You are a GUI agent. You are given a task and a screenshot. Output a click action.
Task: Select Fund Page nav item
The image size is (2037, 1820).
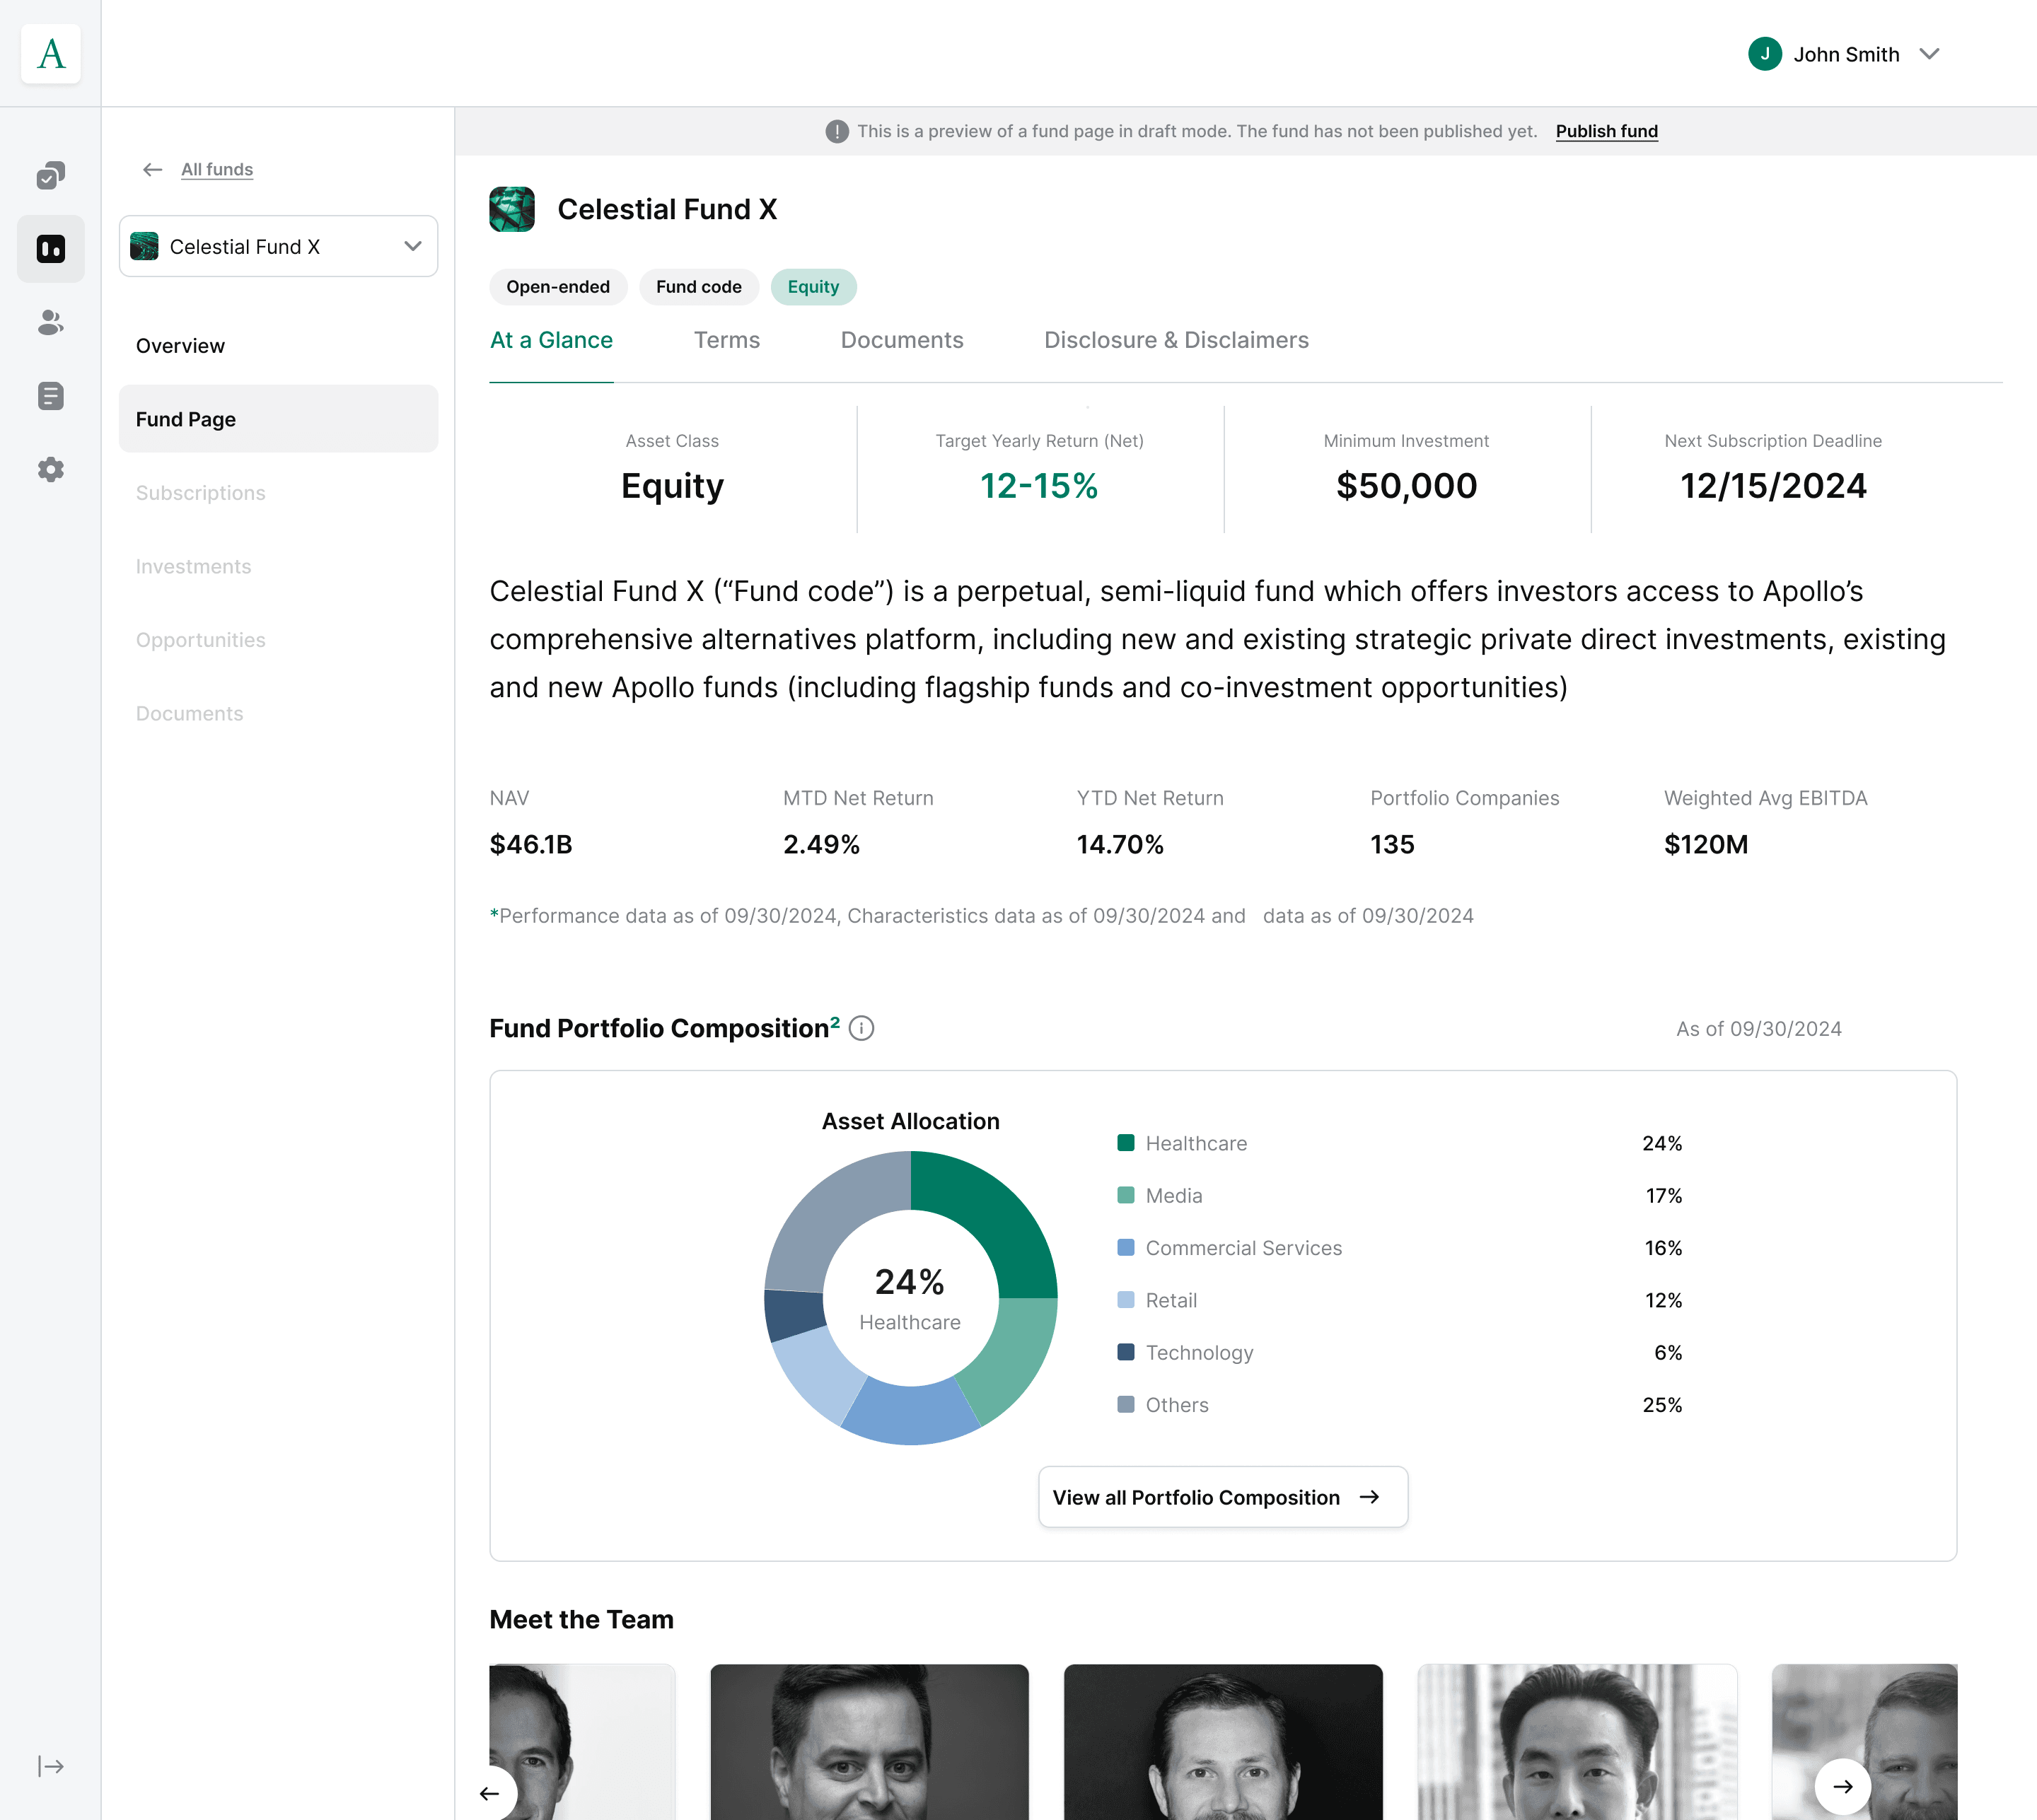(x=278, y=419)
